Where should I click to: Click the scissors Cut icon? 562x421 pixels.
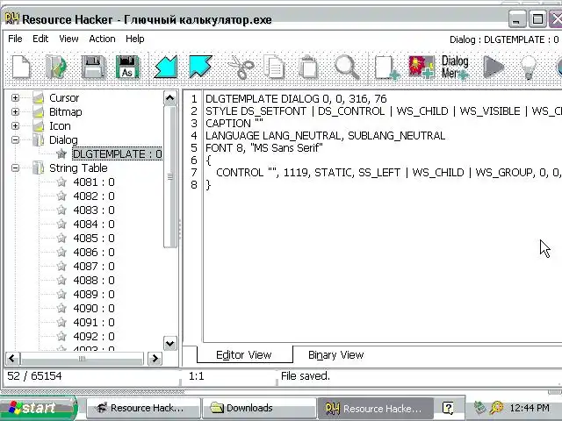coord(241,68)
